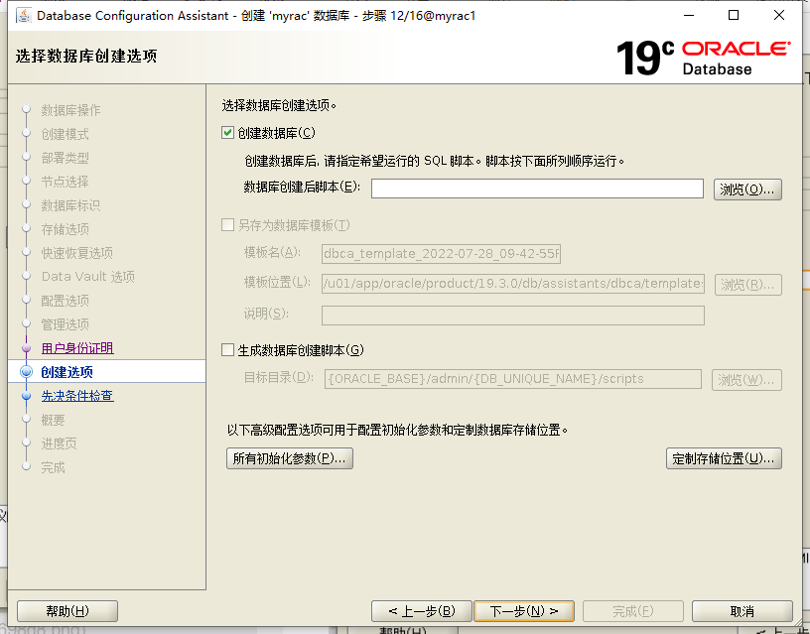The image size is (810, 634).
Task: Click the 创建选项 step bullet icon
Action: click(27, 372)
